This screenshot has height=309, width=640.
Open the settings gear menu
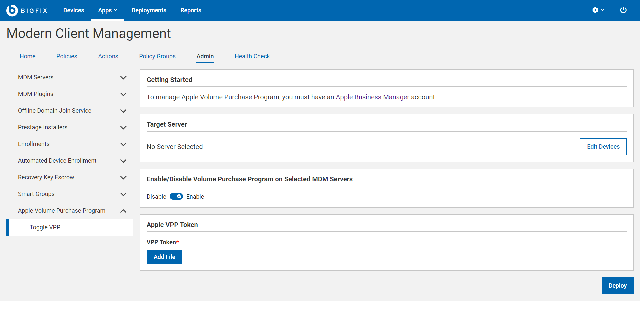pos(598,10)
